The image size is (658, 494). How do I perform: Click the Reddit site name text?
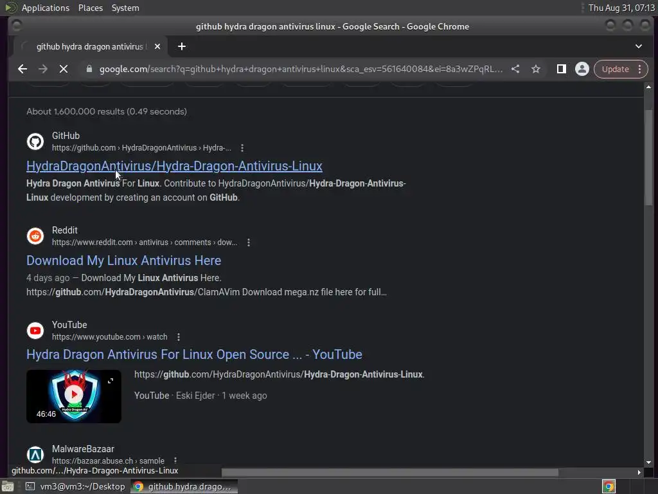[65, 230]
